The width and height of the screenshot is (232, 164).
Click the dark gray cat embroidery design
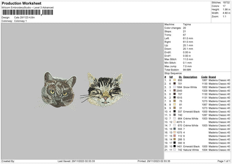55,90
